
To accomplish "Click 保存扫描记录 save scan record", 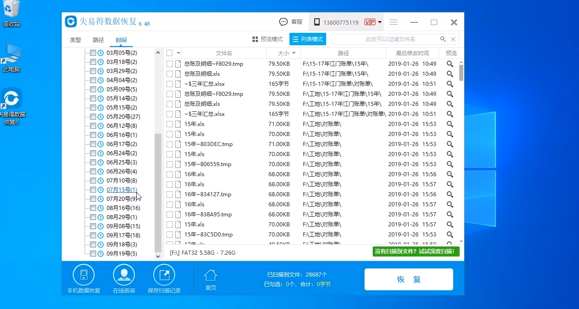I will (x=164, y=279).
